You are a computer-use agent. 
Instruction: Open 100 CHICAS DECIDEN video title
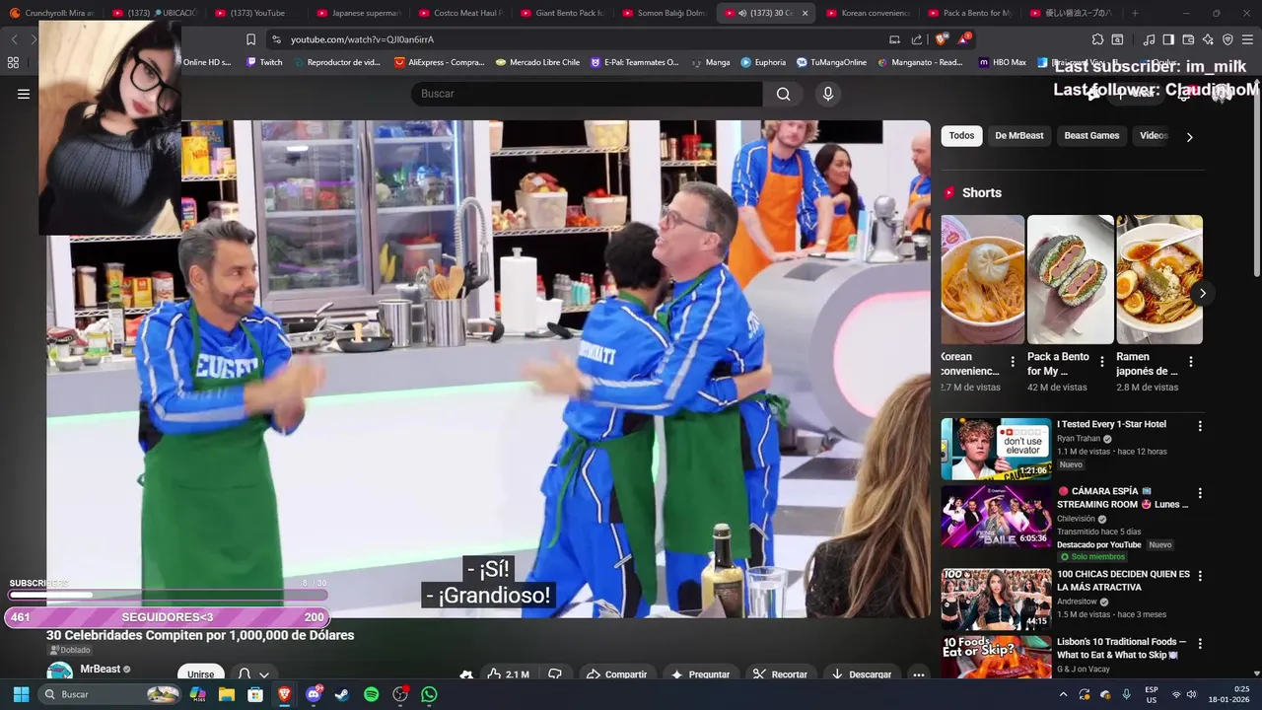[x=1123, y=581]
